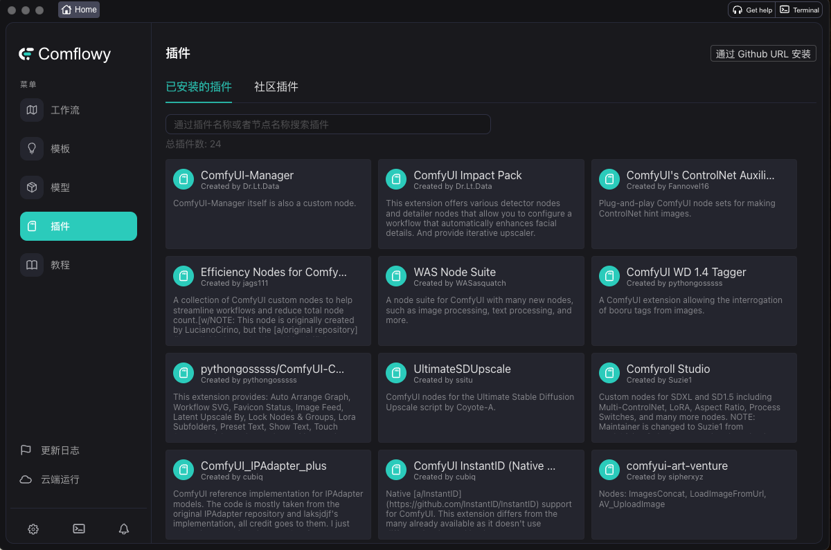This screenshot has height=550, width=831.
Task: Open the comfyui-art-venture plugin title
Action: coord(677,466)
